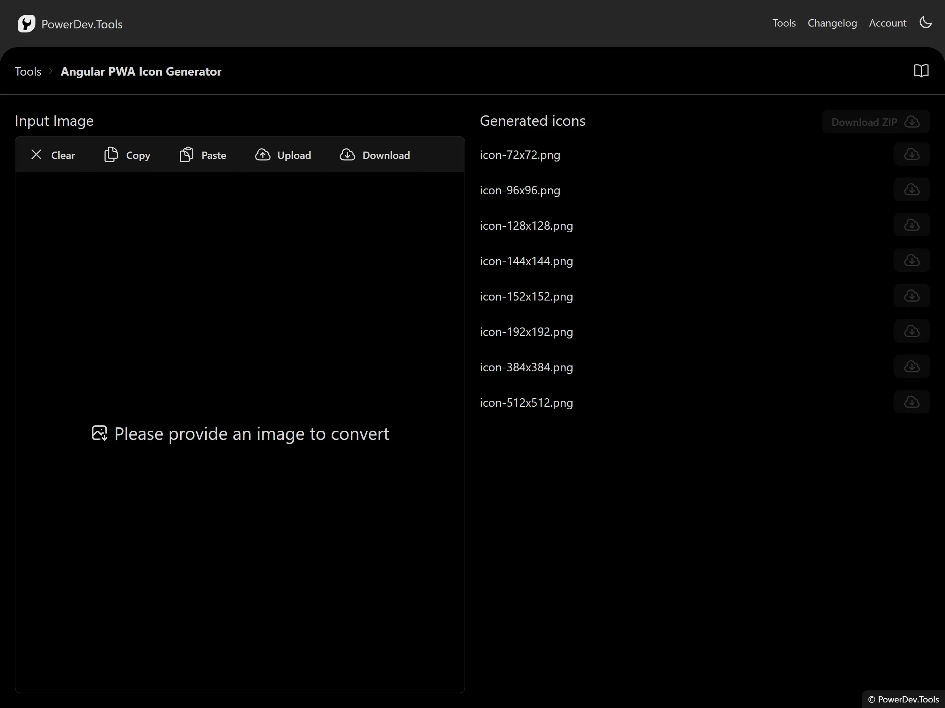Click Download button in input toolbar
Screen dimensions: 945x708
(x=375, y=155)
